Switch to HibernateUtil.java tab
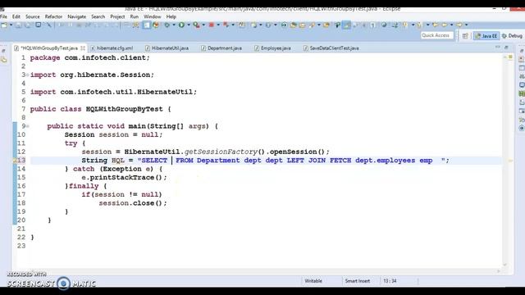The height and width of the screenshot is (295, 525). pyautogui.click(x=167, y=48)
